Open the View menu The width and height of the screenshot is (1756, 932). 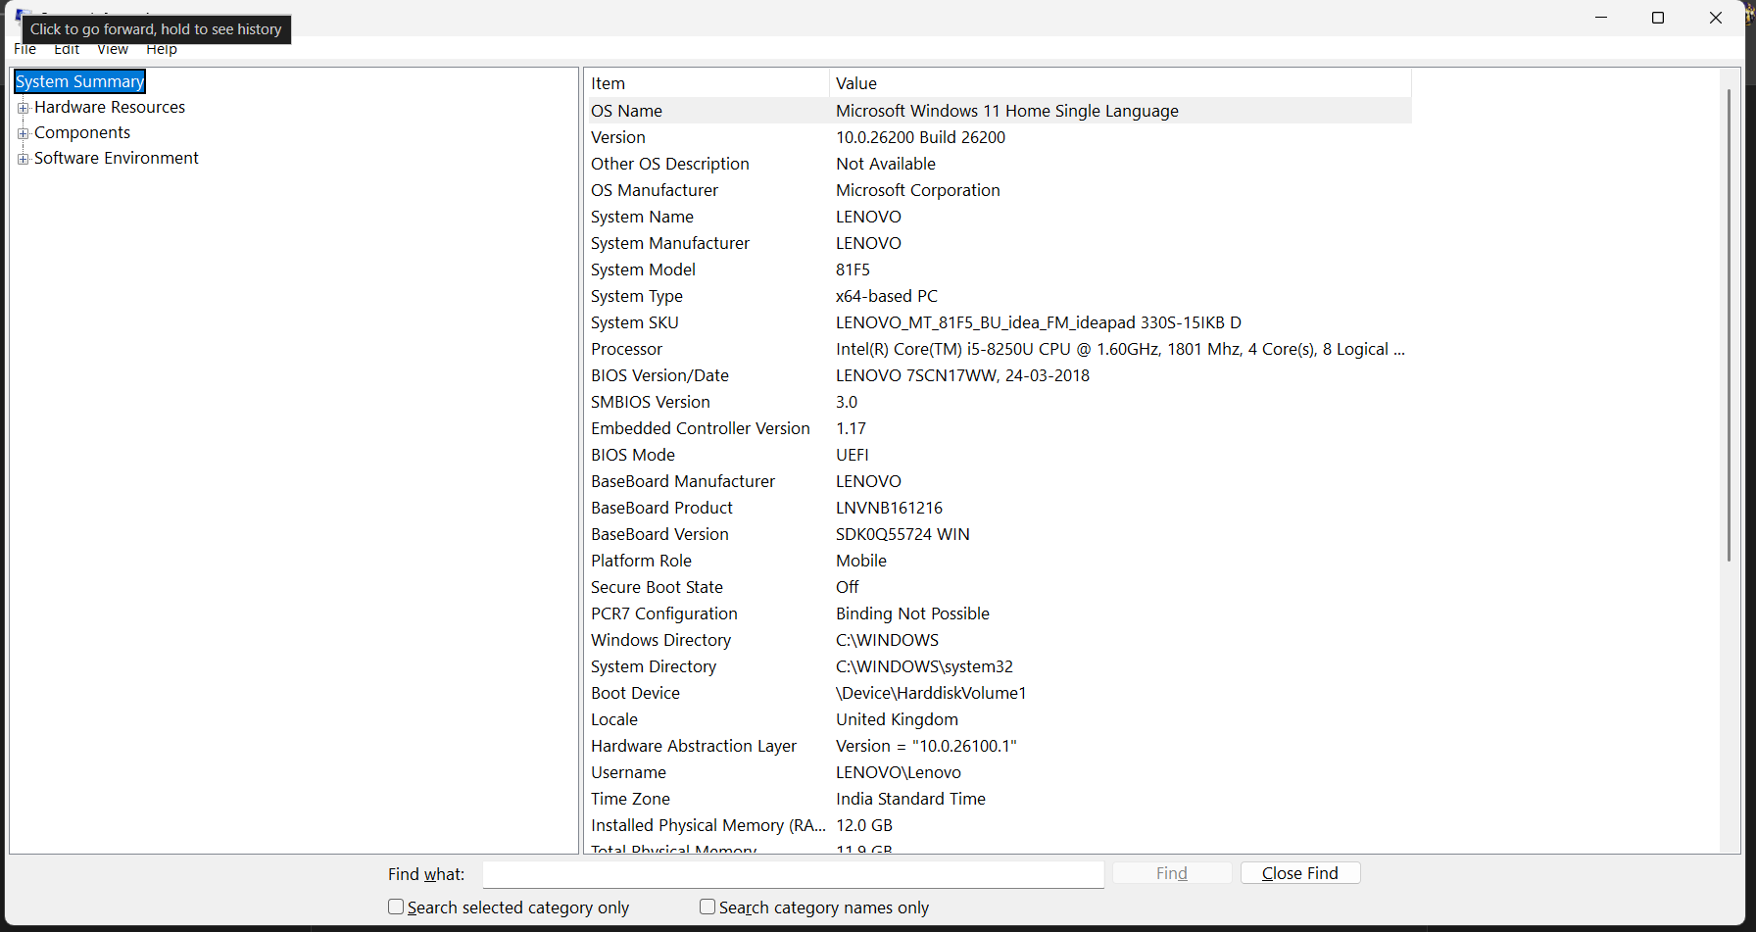[113, 49]
